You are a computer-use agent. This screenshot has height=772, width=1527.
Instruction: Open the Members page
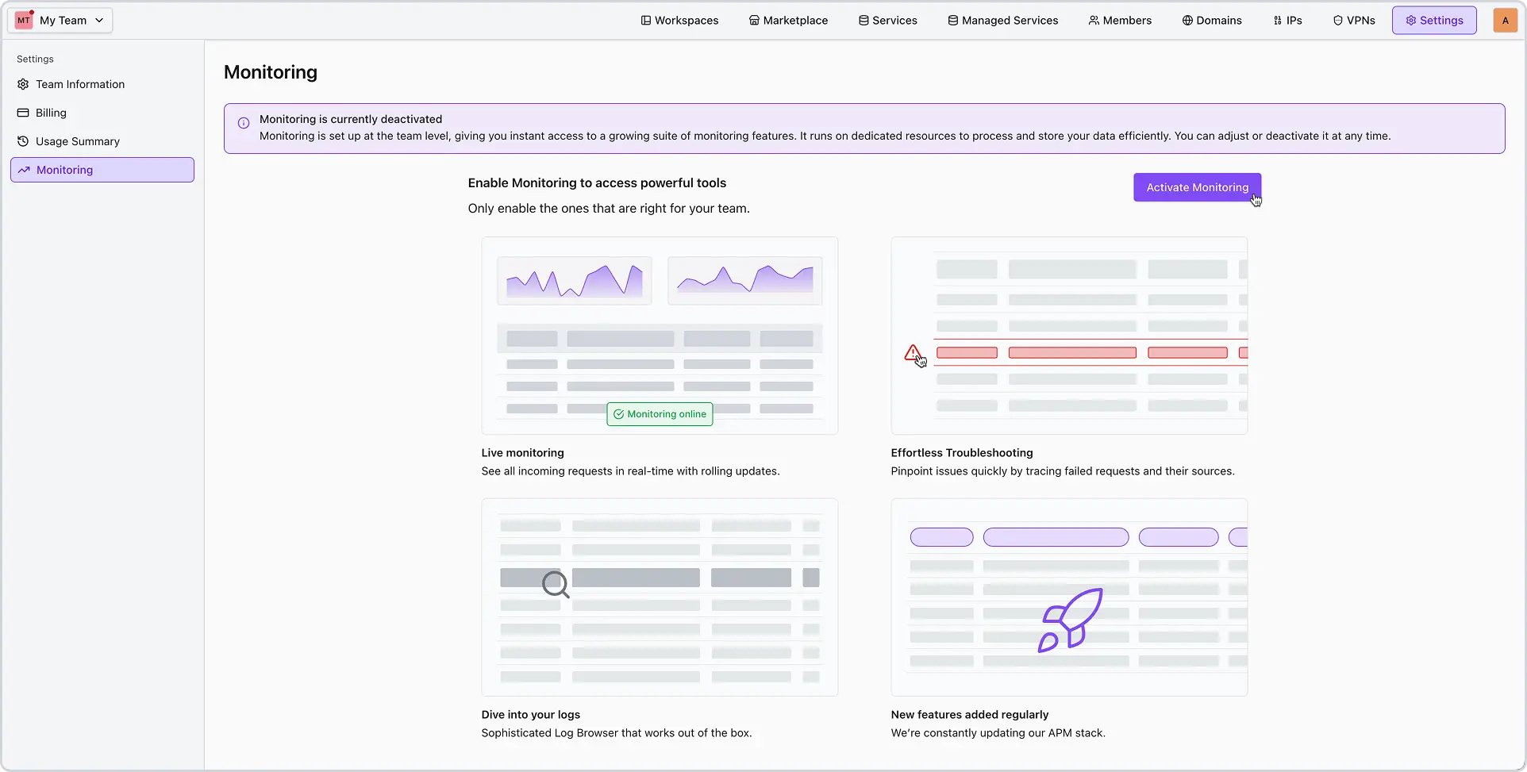click(x=1120, y=21)
